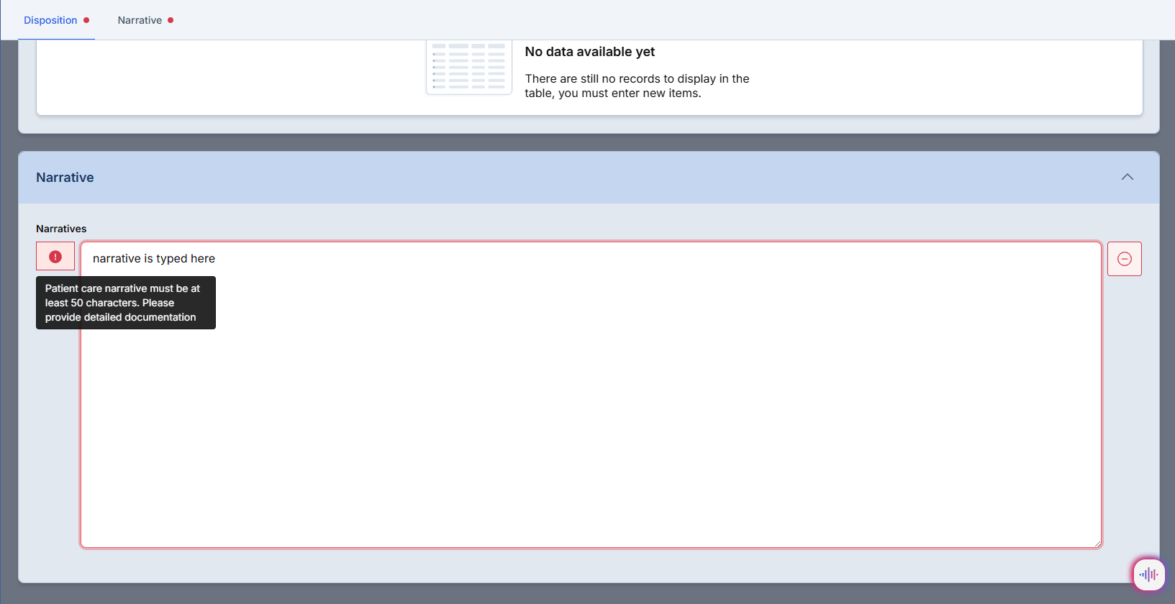Grab the text area resize handle
This screenshot has height=604, width=1175.
[1097, 544]
